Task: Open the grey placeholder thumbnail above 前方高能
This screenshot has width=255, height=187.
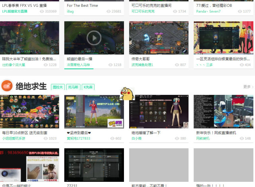Action: click(159, 165)
